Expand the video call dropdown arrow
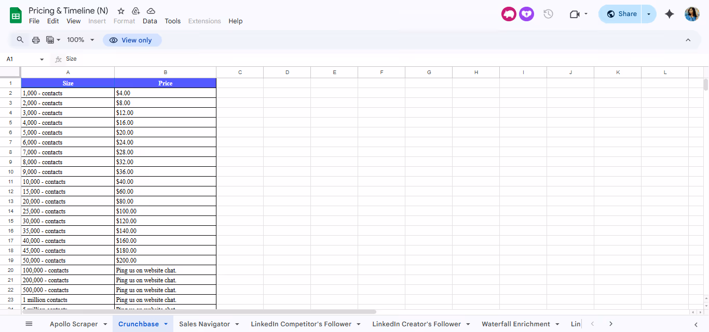The width and height of the screenshot is (709, 332). pyautogui.click(x=586, y=14)
